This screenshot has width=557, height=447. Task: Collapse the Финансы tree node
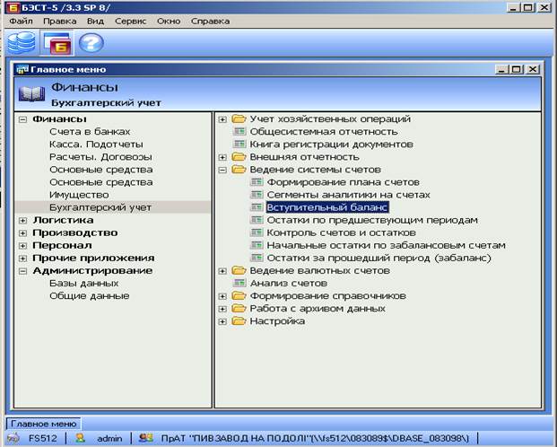[x=22, y=119]
